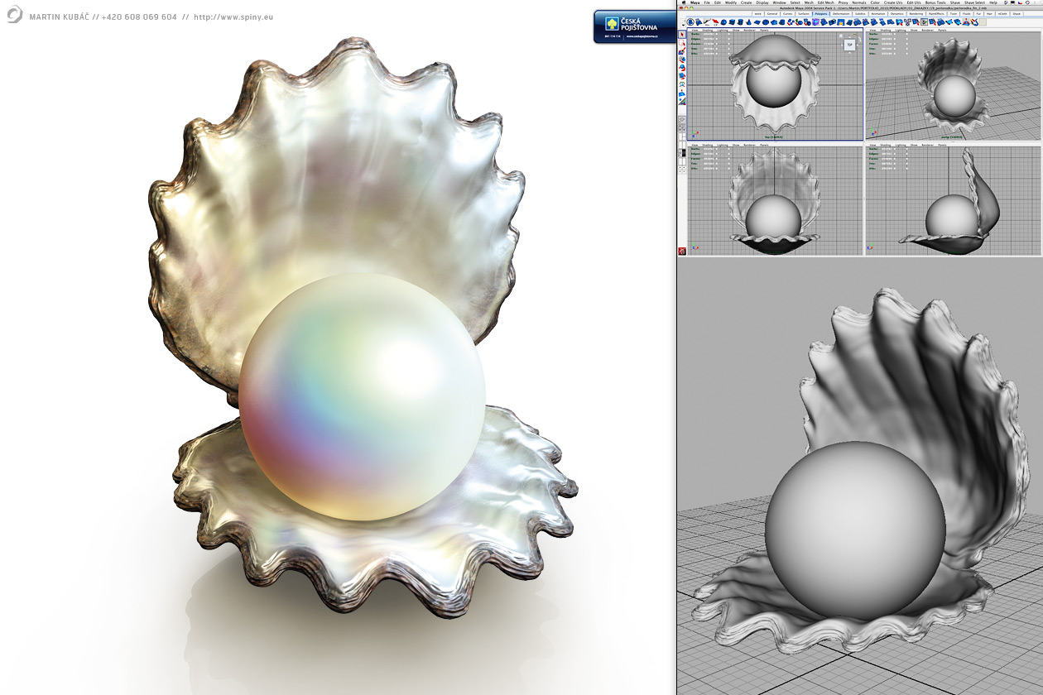
Task: Switch to single perspective view layout icon
Action: pos(682,121)
